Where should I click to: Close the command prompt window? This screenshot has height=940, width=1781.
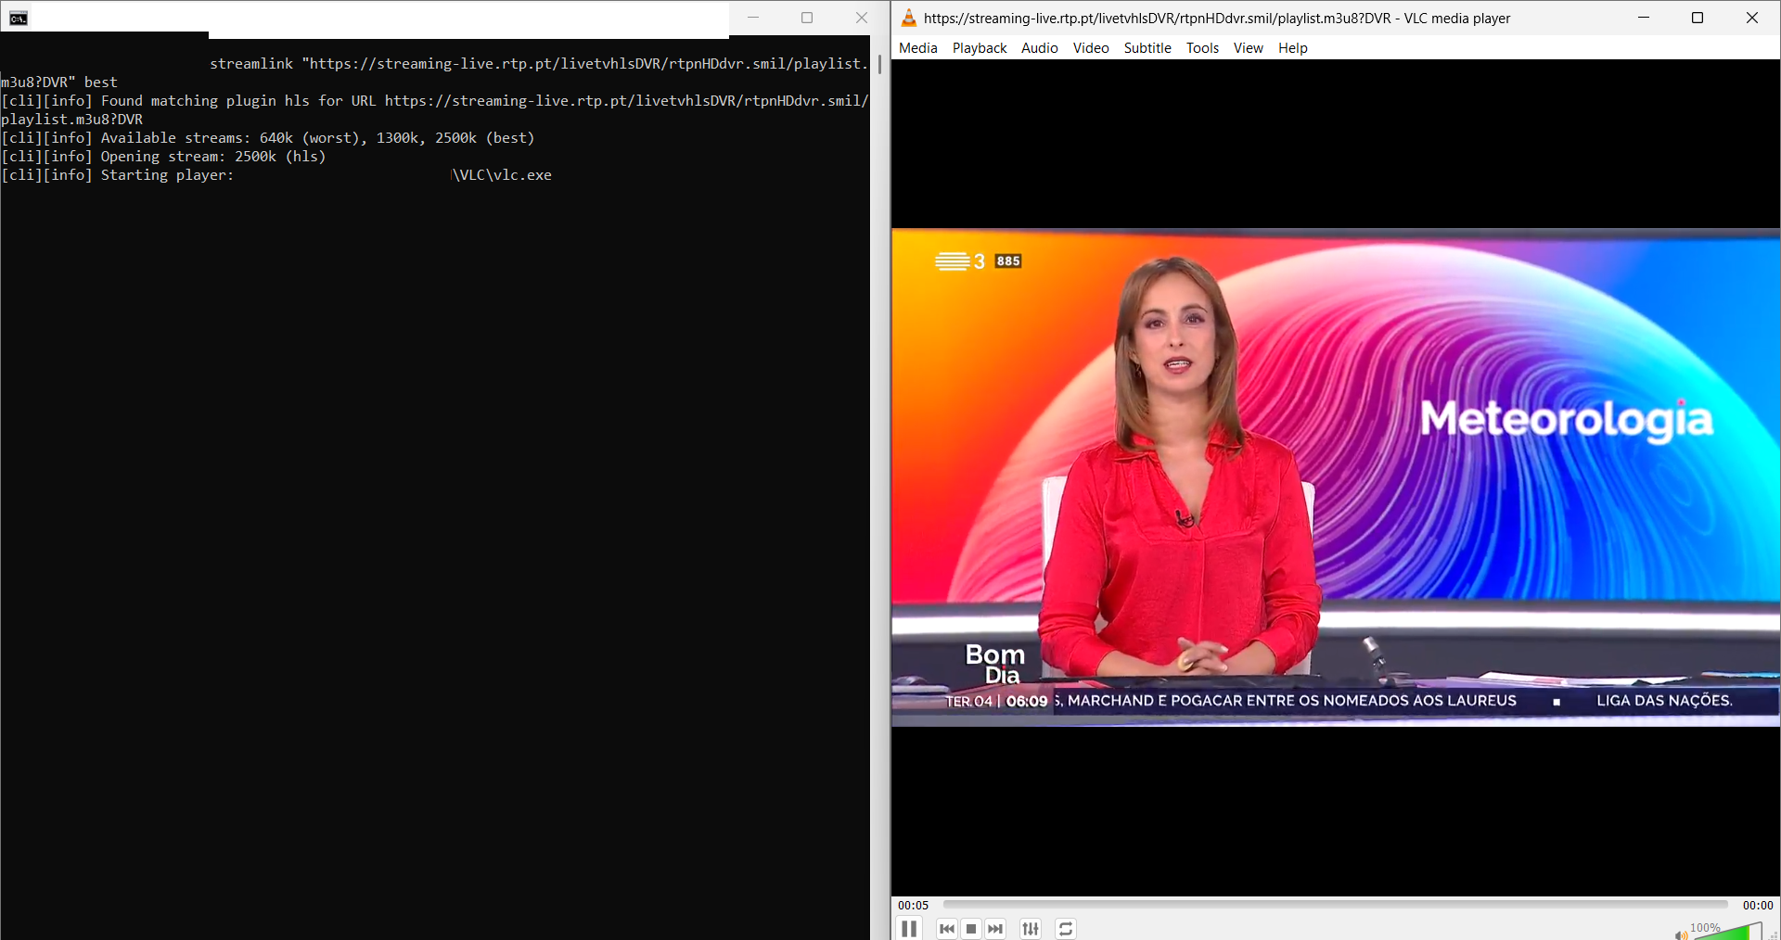[x=862, y=18]
